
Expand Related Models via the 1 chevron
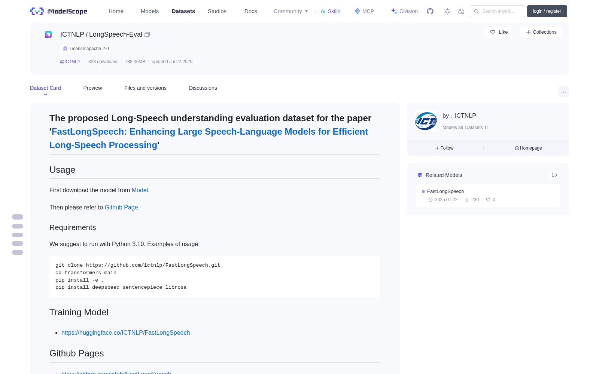[554, 175]
